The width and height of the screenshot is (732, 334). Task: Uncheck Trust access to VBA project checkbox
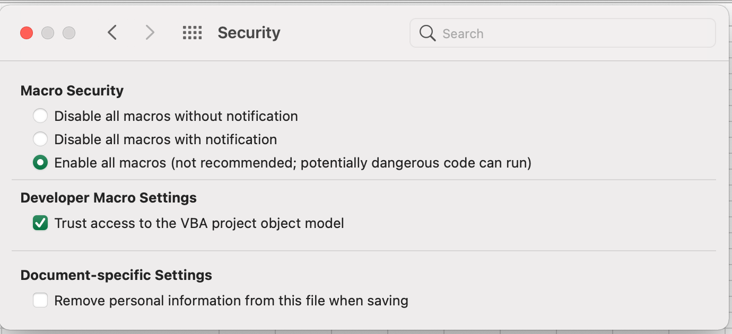pyautogui.click(x=40, y=223)
